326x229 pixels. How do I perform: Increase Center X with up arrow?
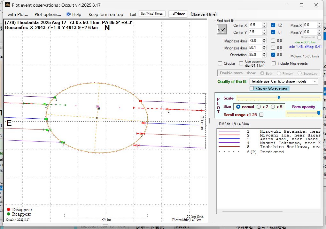coord(264,24)
